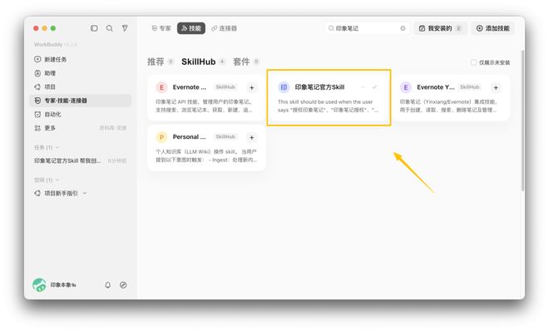Open the user avatar 印象本象
The height and width of the screenshot is (331, 549).
coord(39,284)
